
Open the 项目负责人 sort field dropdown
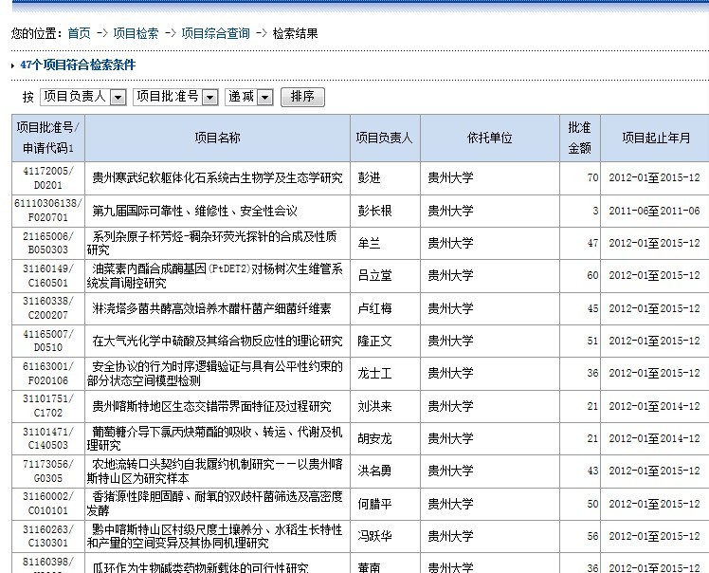tap(83, 97)
